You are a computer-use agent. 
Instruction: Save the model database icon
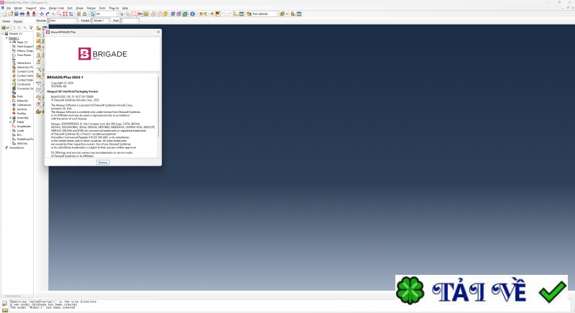click(x=16, y=14)
